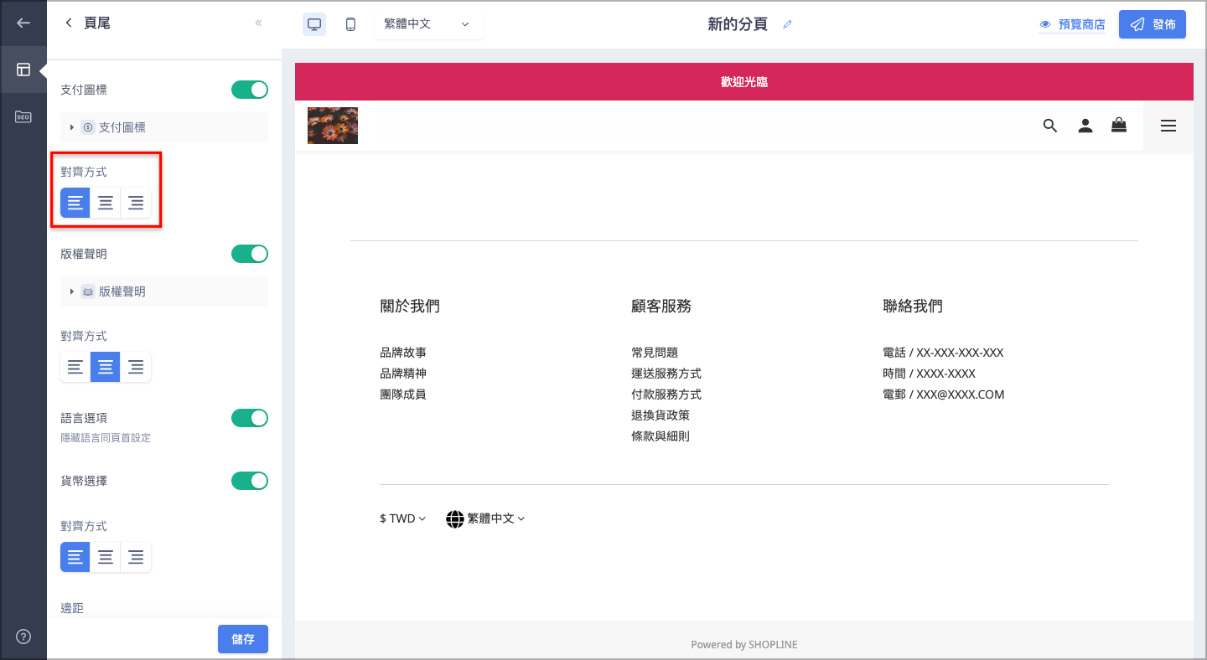The width and height of the screenshot is (1207, 660).
Task: Open the 繁體中文 language dropdown in toolbar
Action: coord(428,24)
